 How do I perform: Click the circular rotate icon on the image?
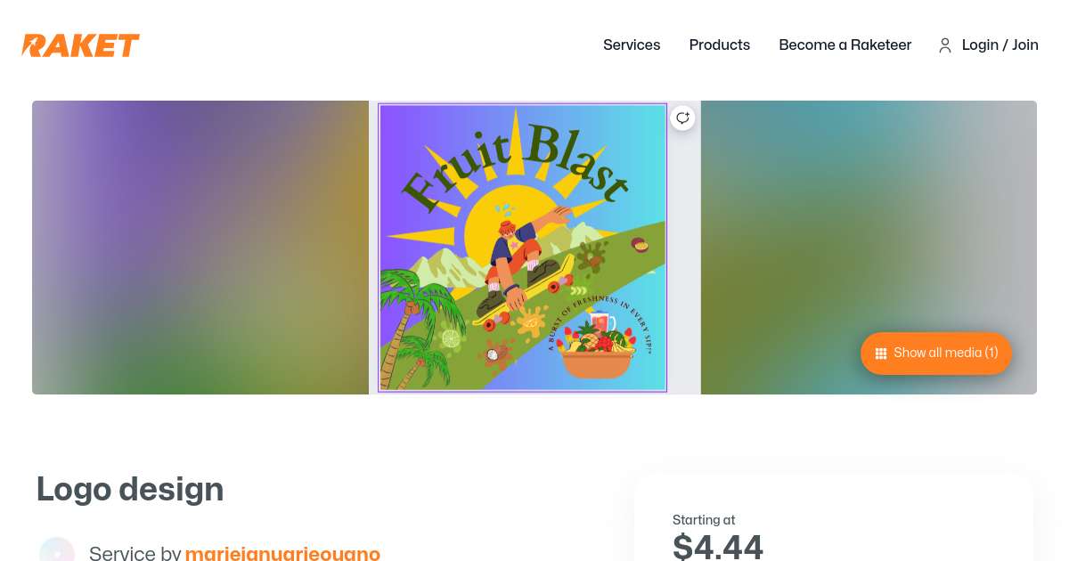682,118
